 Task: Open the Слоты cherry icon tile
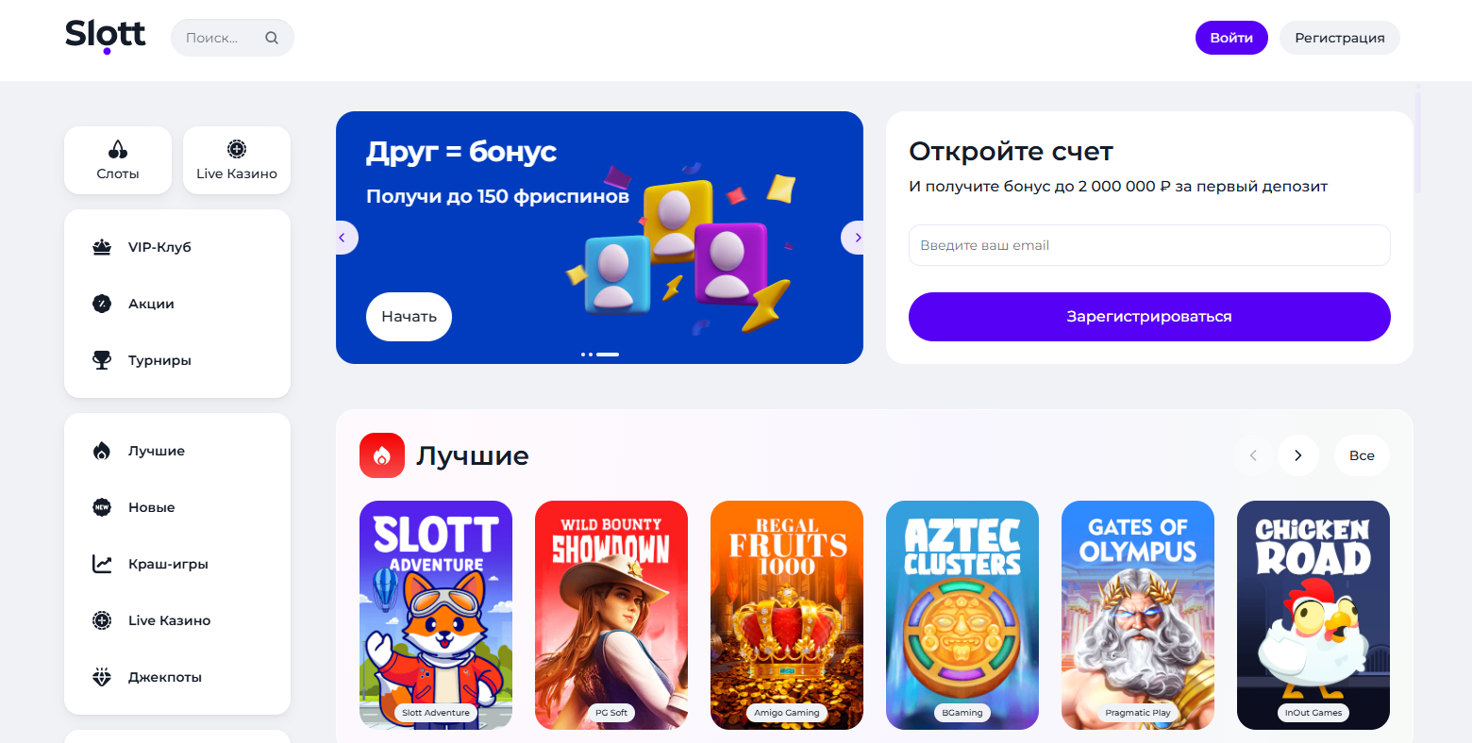tap(118, 160)
